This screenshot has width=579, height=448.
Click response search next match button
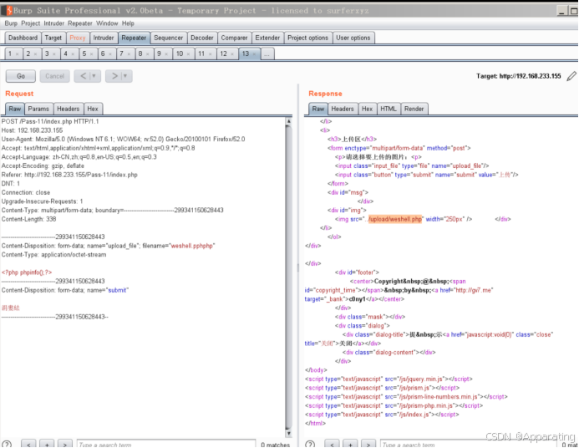(368, 445)
